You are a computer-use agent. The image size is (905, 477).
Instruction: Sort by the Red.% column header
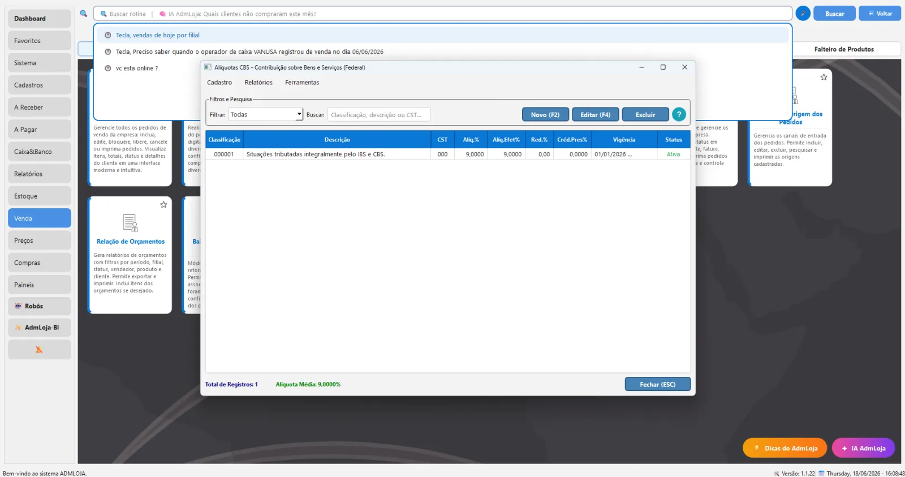[x=539, y=140]
